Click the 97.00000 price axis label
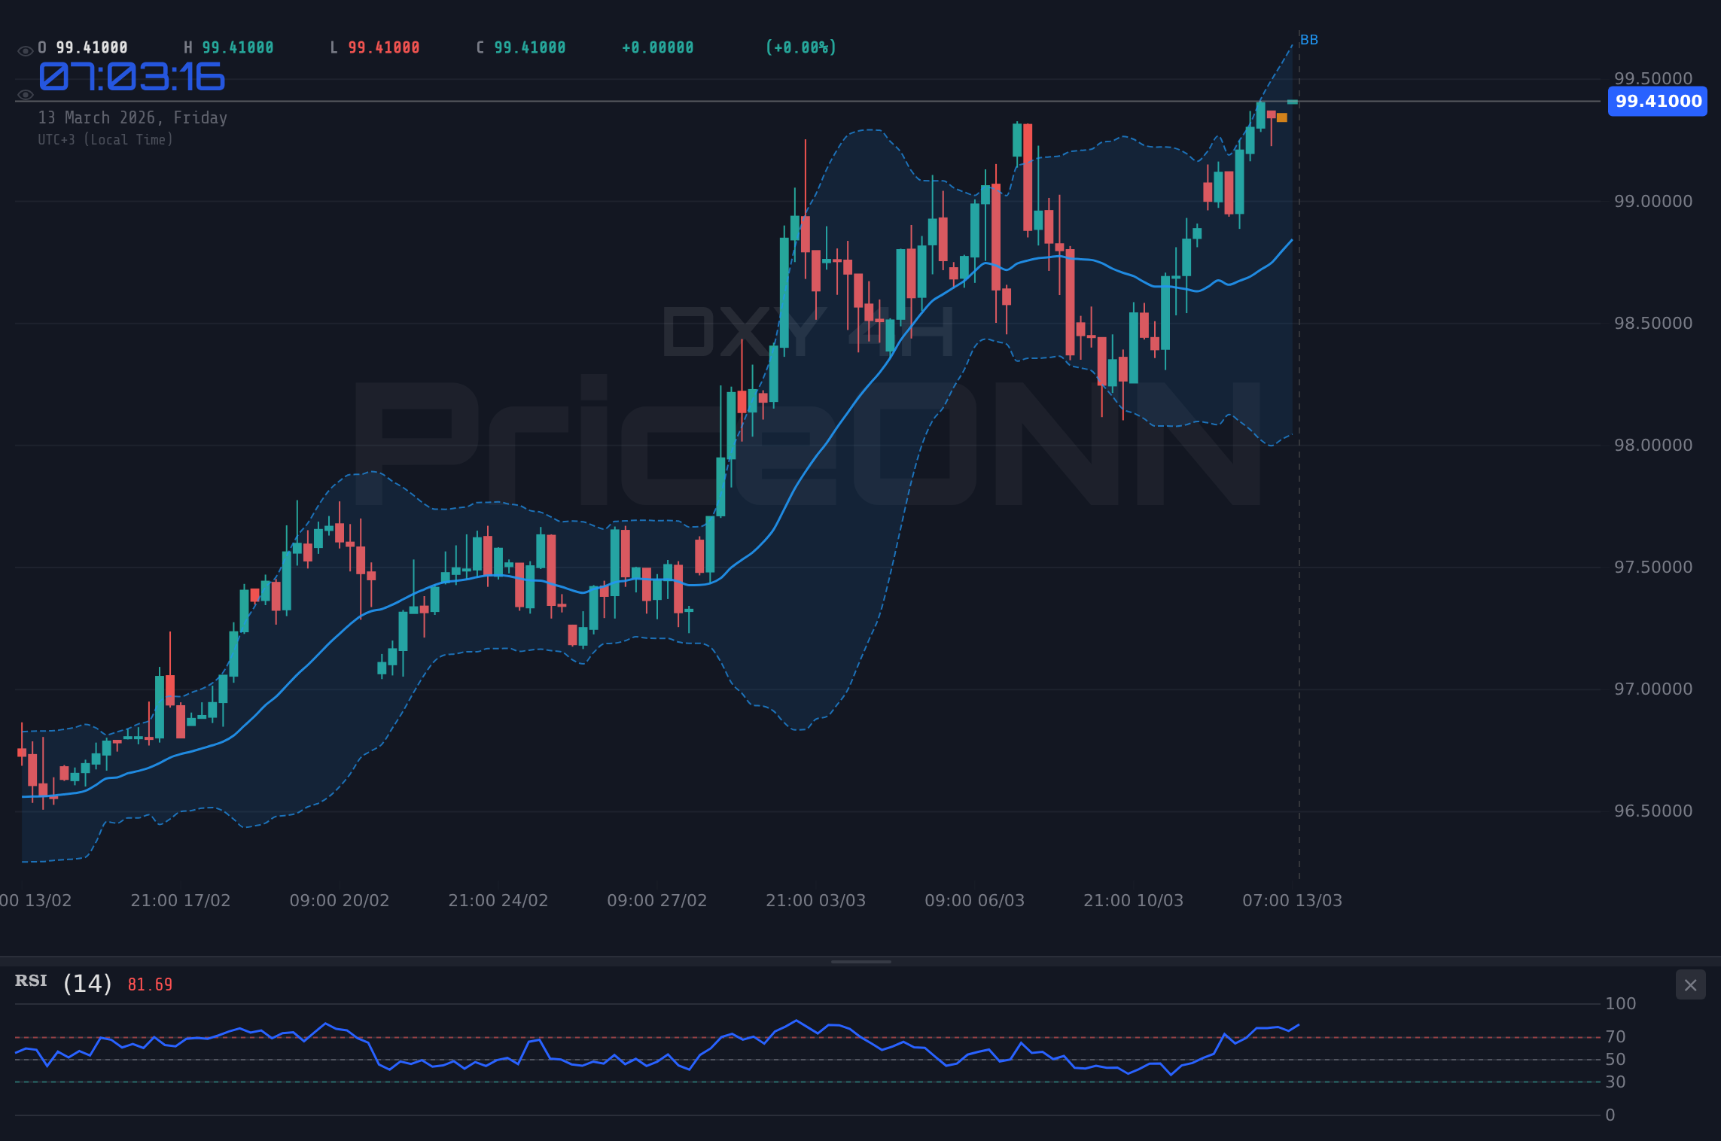Screen dimensions: 1721x1141 click(x=1652, y=689)
